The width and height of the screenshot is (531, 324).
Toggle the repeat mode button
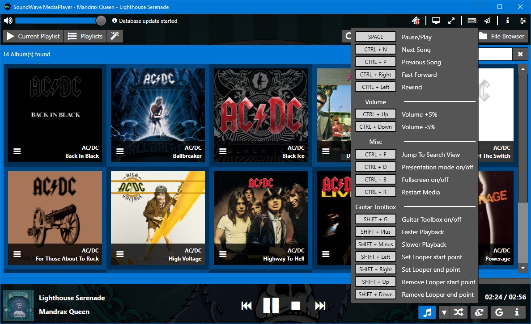point(479,312)
